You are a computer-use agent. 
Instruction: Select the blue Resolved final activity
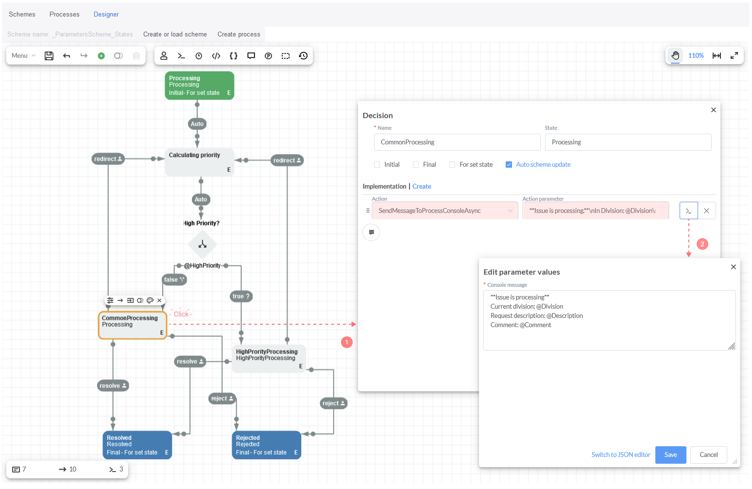pyautogui.click(x=137, y=445)
